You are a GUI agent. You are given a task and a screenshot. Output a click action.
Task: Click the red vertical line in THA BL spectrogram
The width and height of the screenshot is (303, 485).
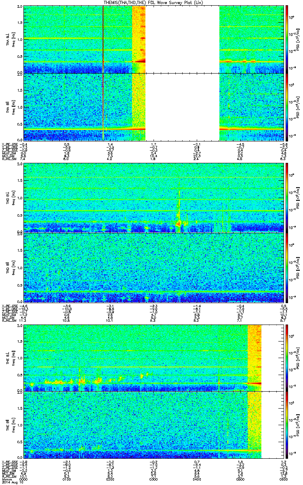[103, 39]
